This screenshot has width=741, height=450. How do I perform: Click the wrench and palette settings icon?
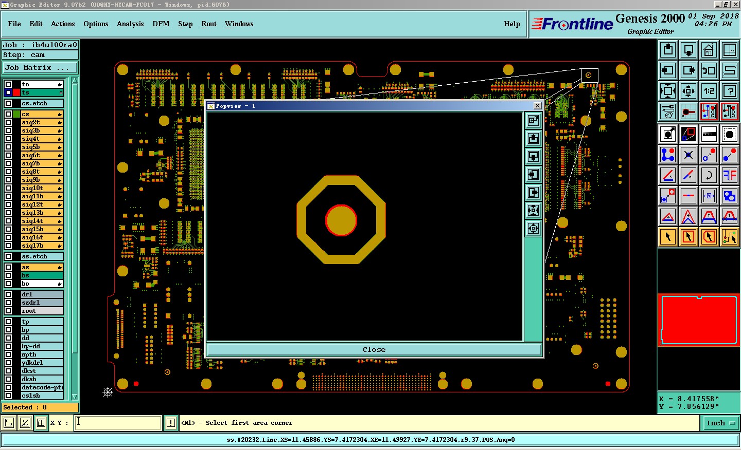coord(668,111)
